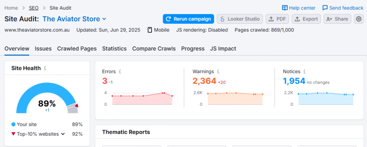Image resolution: width=367 pixels, height=147 pixels.
Task: Click JS rendering: Disabled text
Action: [202, 30]
